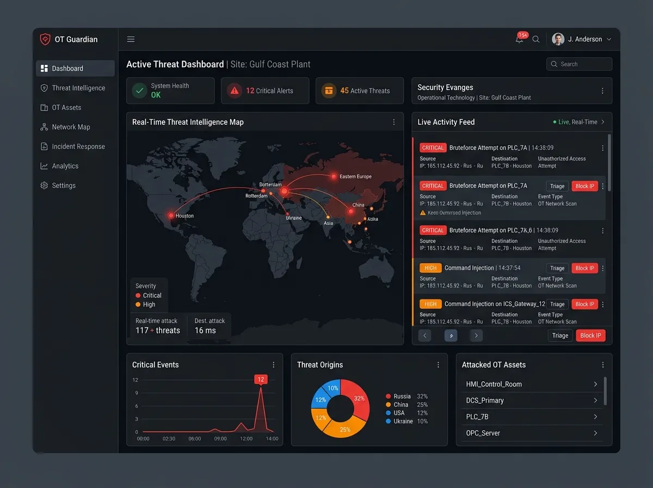Triage the Command Injection on ICS_Gateway_12 event
This screenshot has width=653, height=488.
[557, 304]
